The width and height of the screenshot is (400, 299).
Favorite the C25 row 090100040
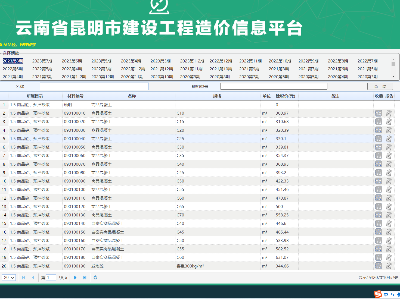point(379,139)
